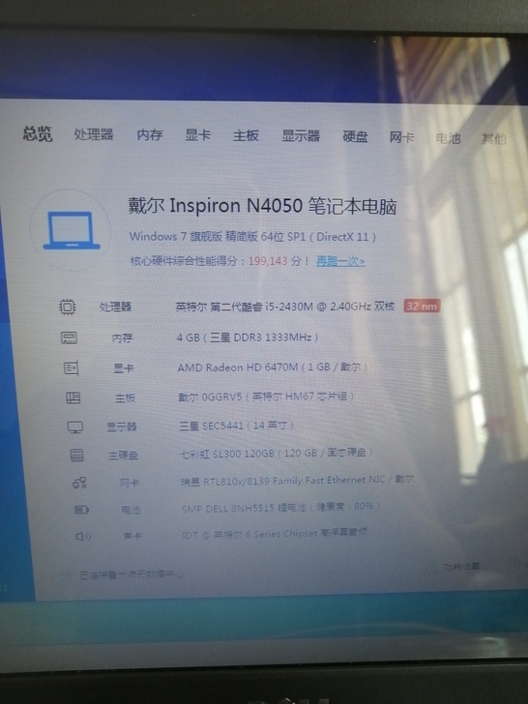Click the sound card speaker icon
The width and height of the screenshot is (528, 704).
pos(83,536)
